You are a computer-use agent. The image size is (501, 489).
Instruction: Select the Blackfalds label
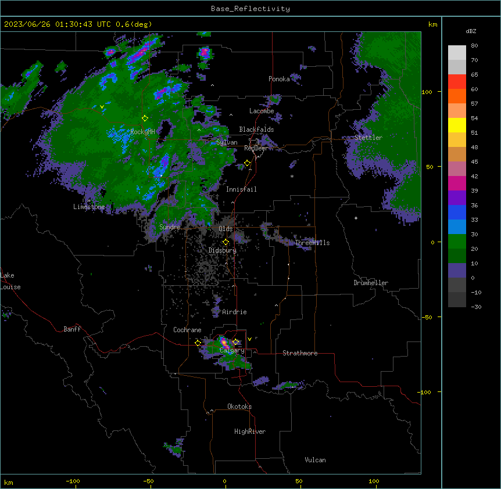click(x=256, y=130)
